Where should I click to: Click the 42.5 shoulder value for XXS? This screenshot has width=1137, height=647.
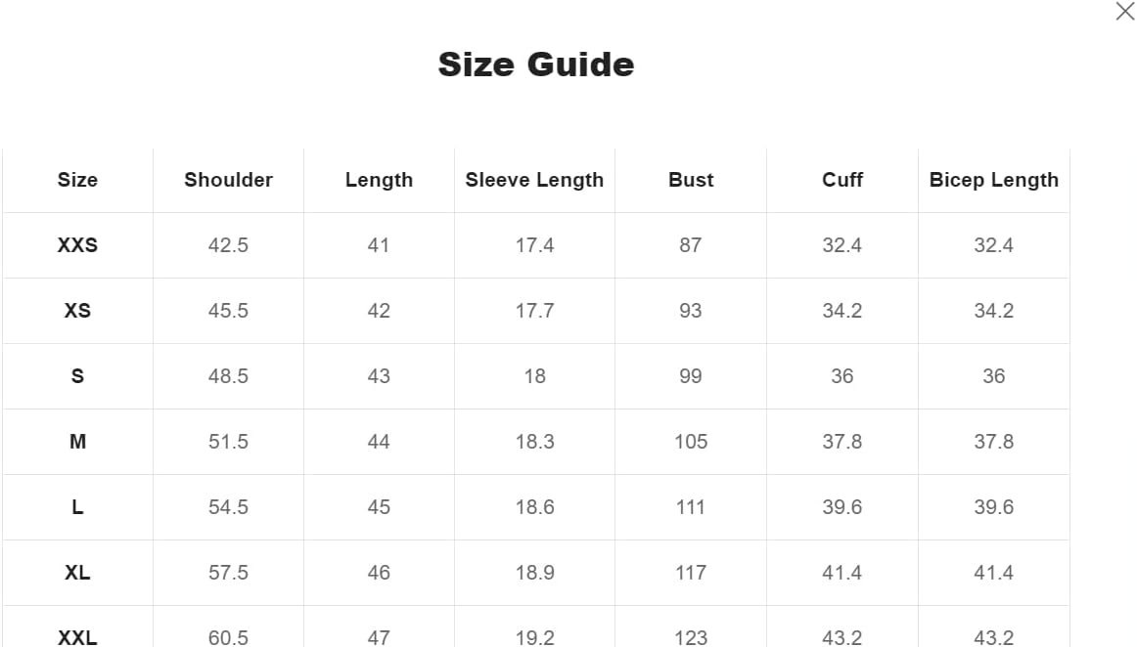point(228,245)
